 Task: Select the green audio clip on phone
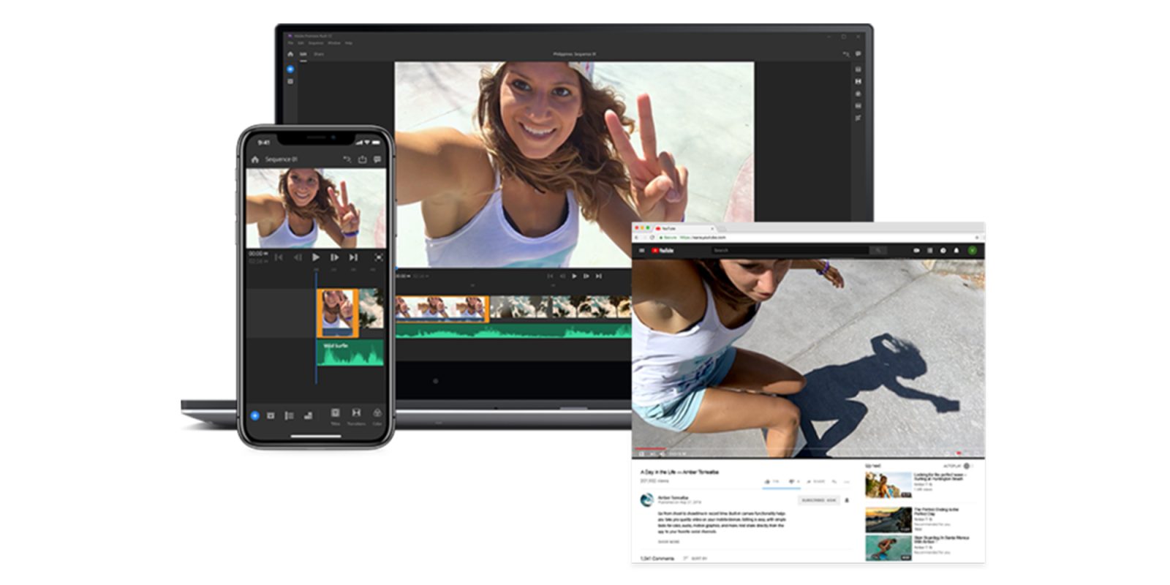350,354
